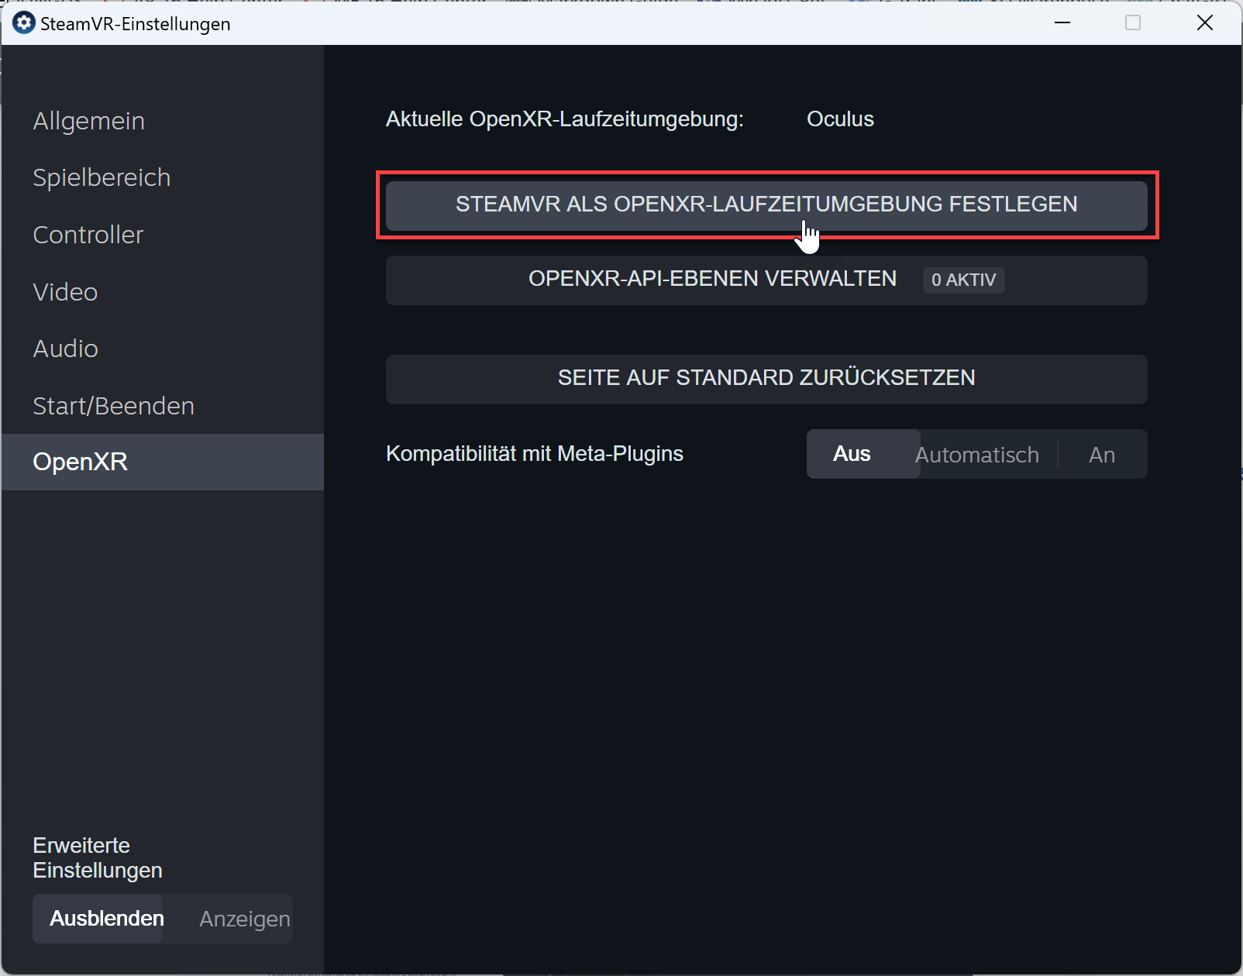Select the Start/Beenden section
The image size is (1243, 976).
click(x=113, y=405)
